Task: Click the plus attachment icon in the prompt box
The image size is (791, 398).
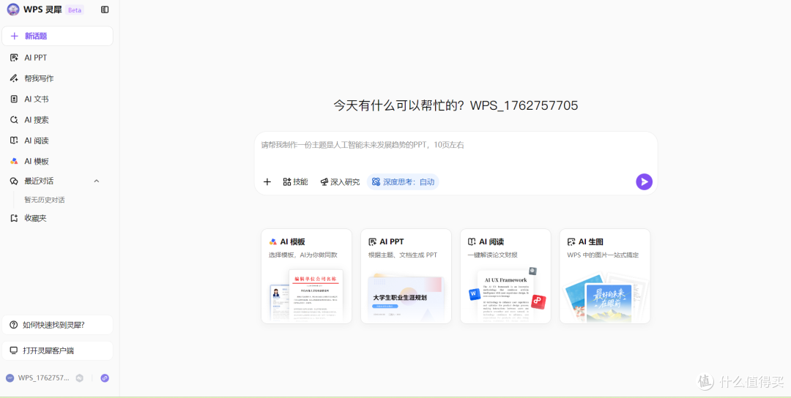Action: click(267, 182)
